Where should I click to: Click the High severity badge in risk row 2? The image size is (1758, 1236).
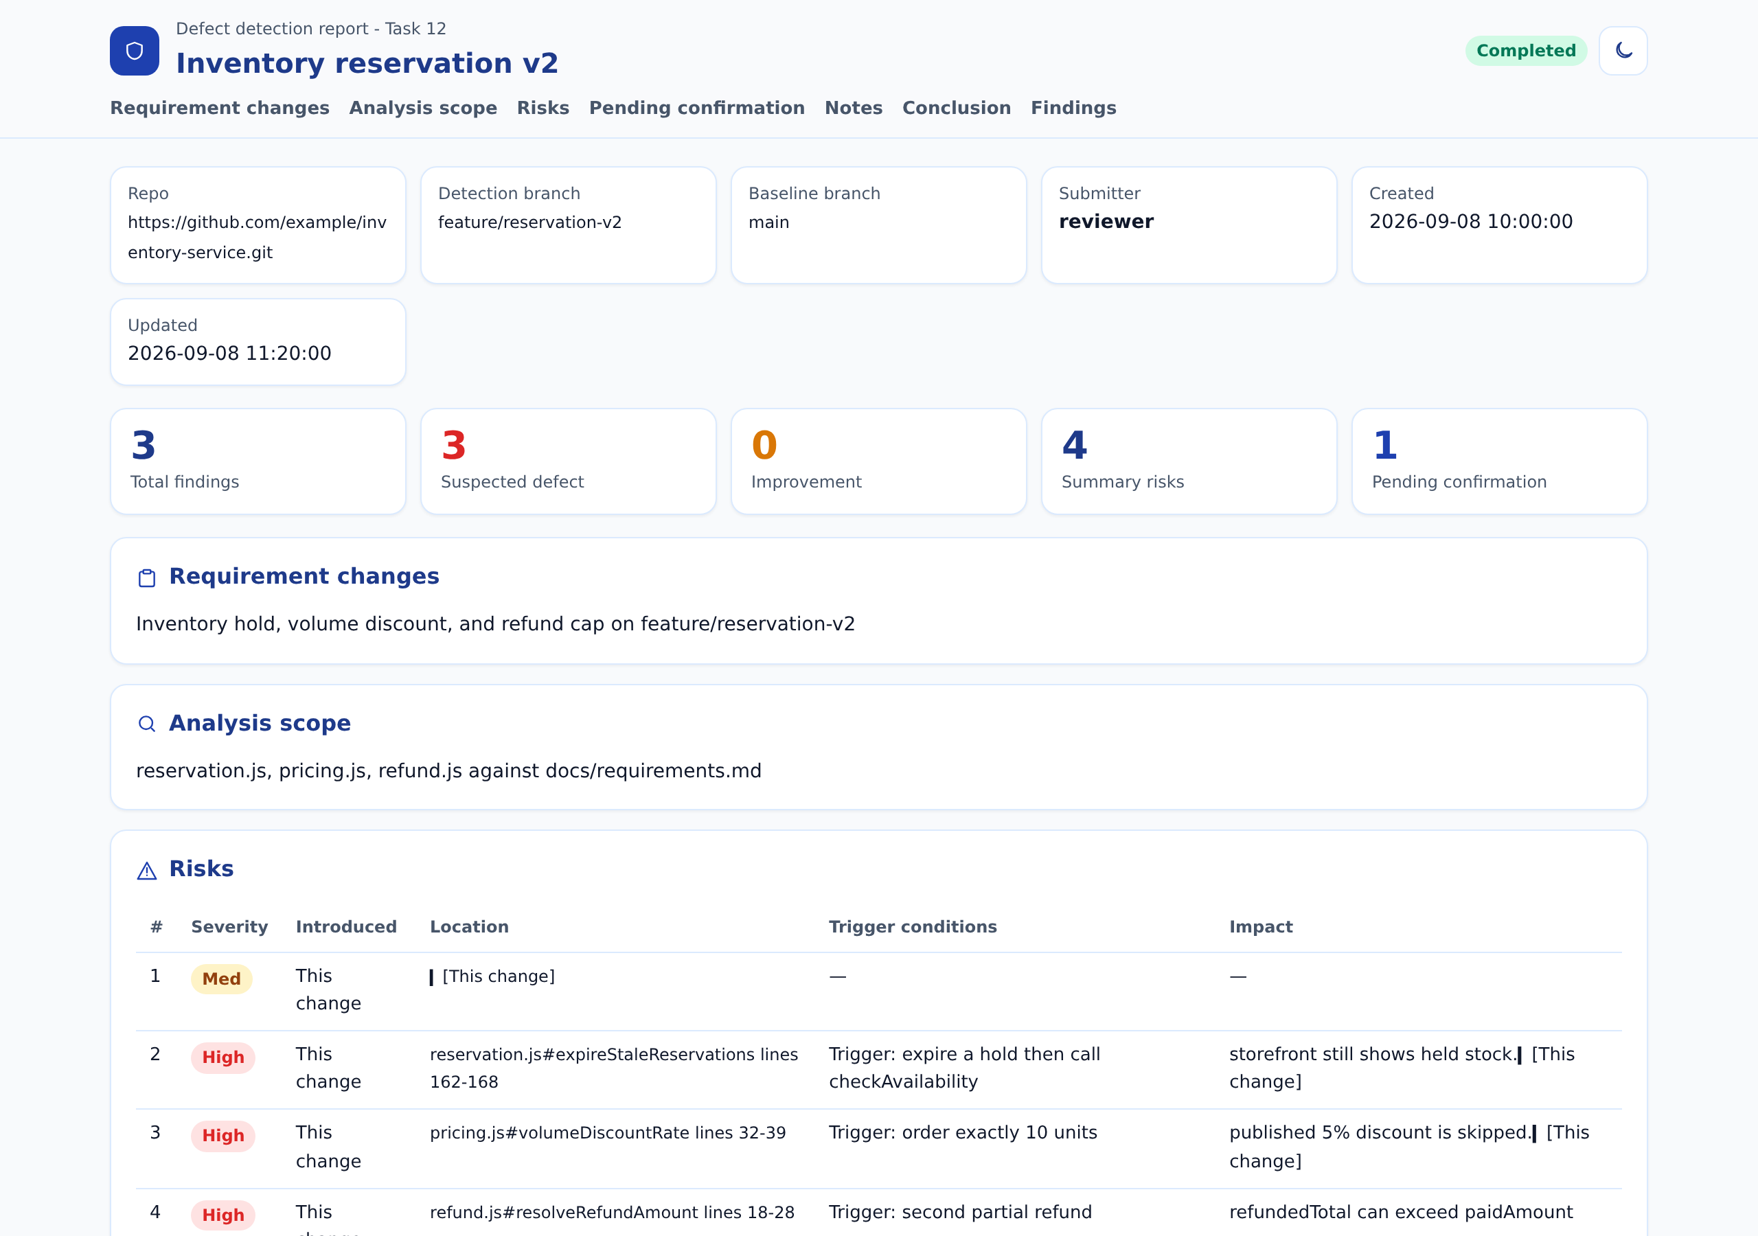tap(222, 1057)
